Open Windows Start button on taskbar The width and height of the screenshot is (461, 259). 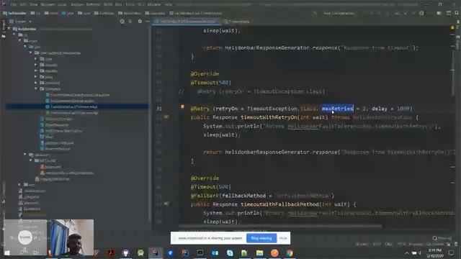coord(6,253)
